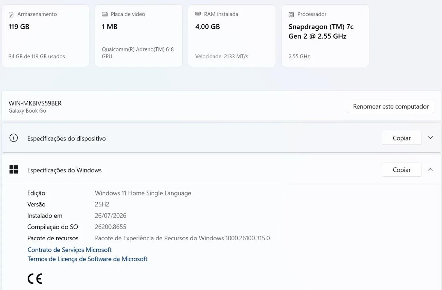442x290 pixels.
Task: Click the Velocidade: 2133 MT/s text
Action: pos(222,56)
